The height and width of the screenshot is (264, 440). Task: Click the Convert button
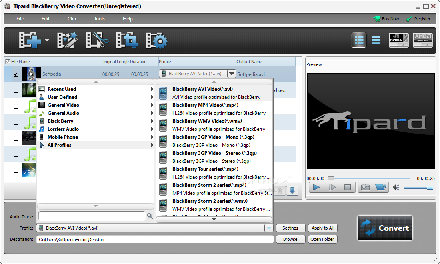[x=385, y=228]
